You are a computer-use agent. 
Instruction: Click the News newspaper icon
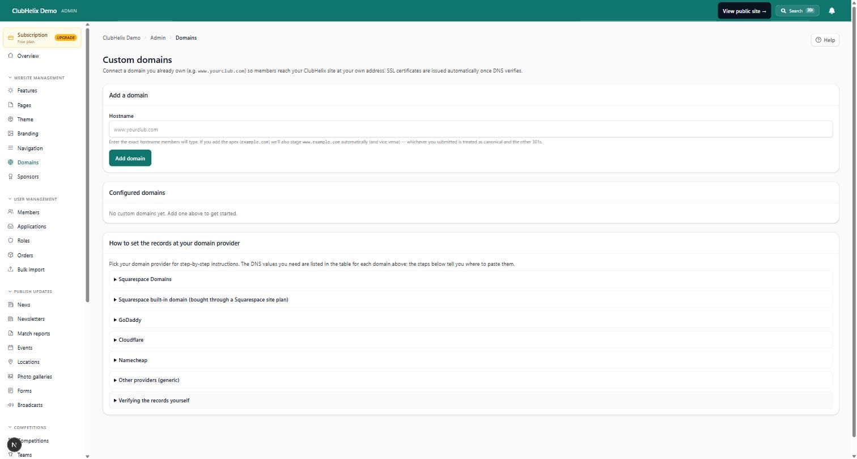(x=11, y=304)
